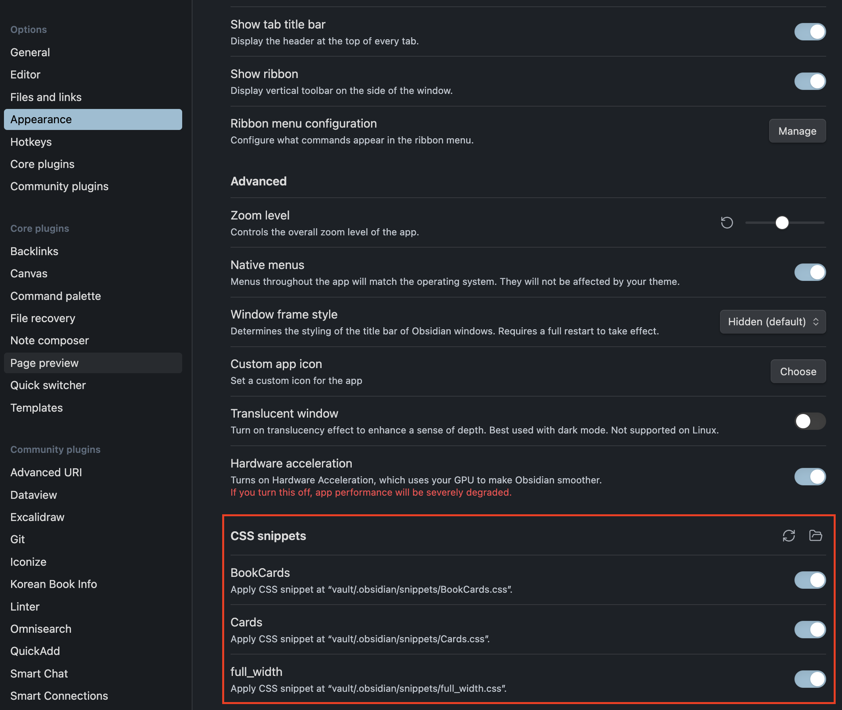Toggle the Show tab title bar switch
The height and width of the screenshot is (710, 842).
810,32
